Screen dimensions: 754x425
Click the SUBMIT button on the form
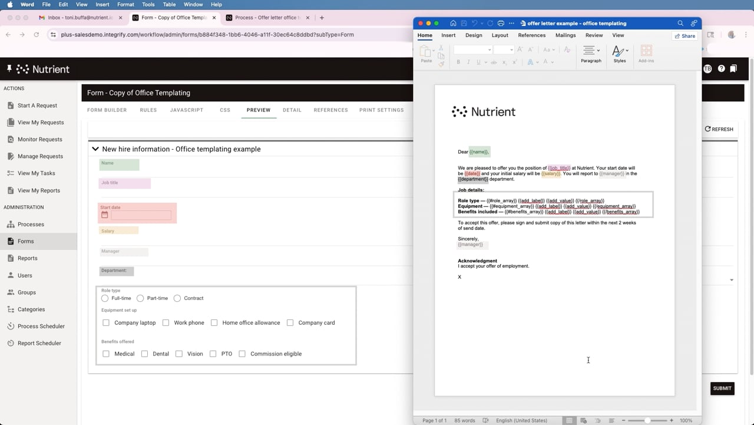pyautogui.click(x=722, y=388)
